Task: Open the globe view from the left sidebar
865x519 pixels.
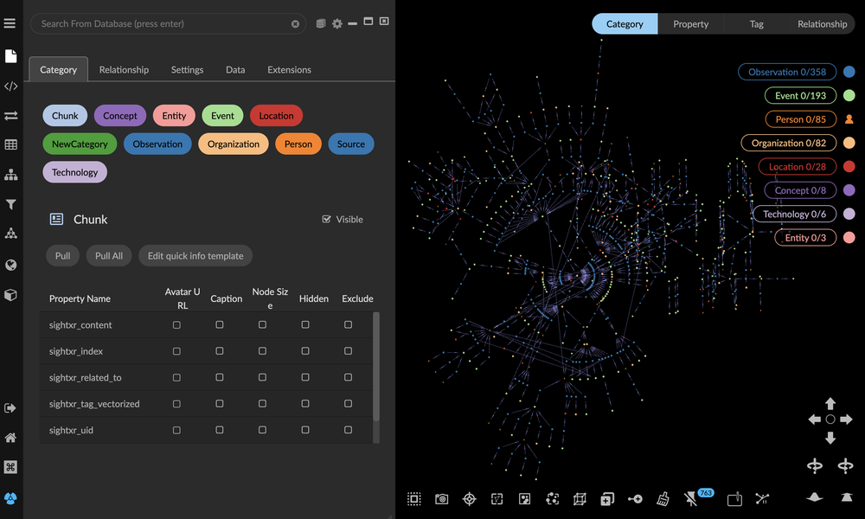Action: pos(11,265)
